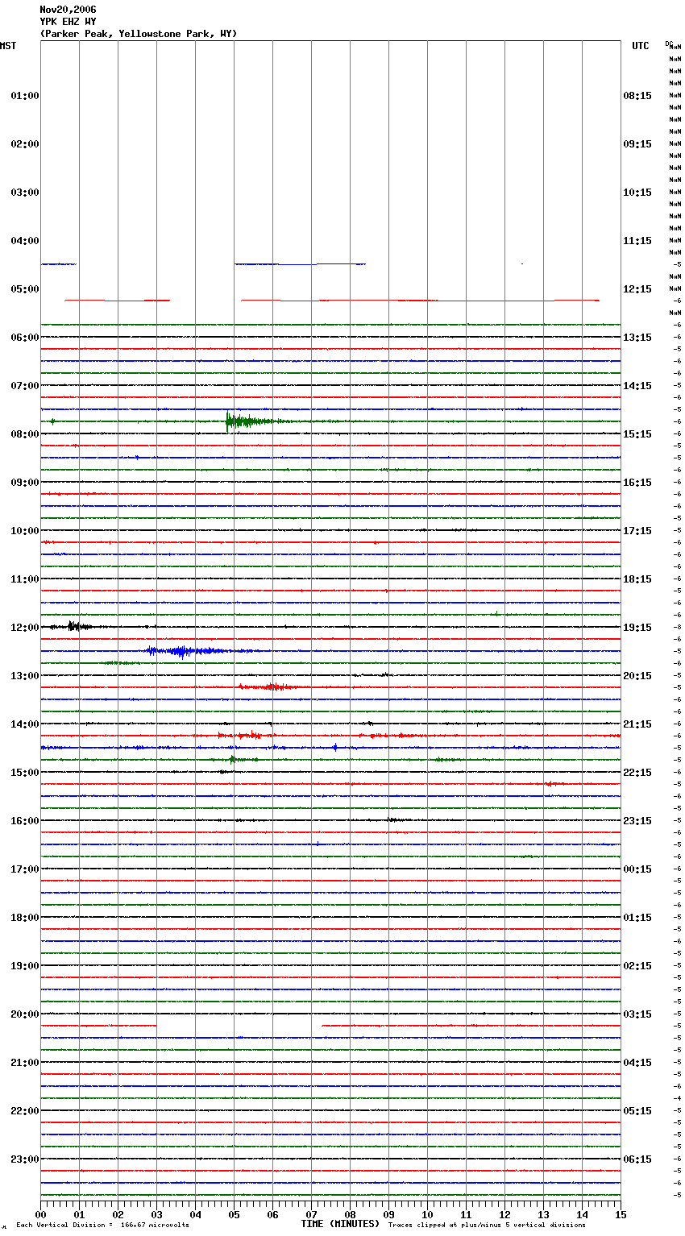685x1236 pixels.
Task: Click the '00:15' UTC time label
Action: point(637,869)
